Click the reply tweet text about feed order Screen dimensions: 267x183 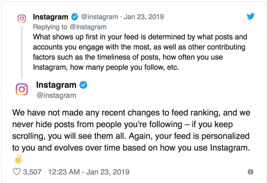pos(140,52)
